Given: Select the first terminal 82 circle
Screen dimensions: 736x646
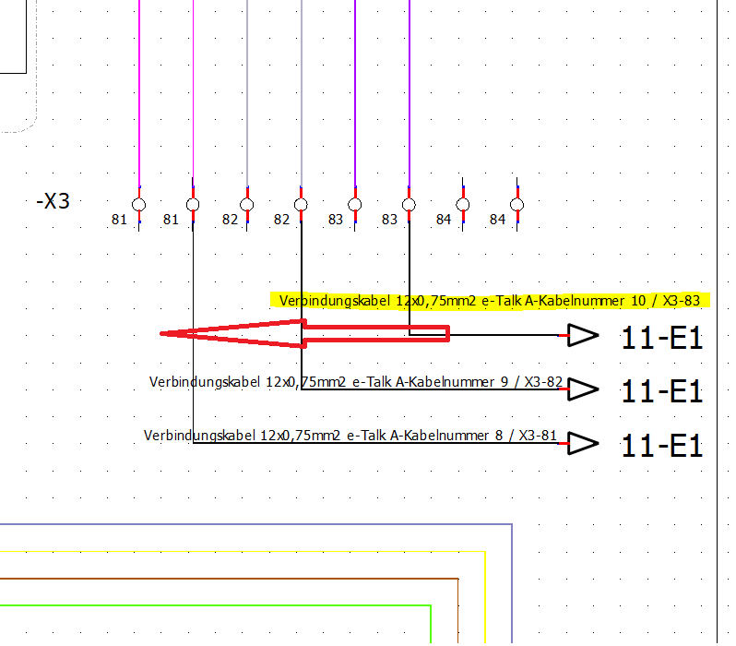Looking at the screenshot, I should pyautogui.click(x=246, y=204).
